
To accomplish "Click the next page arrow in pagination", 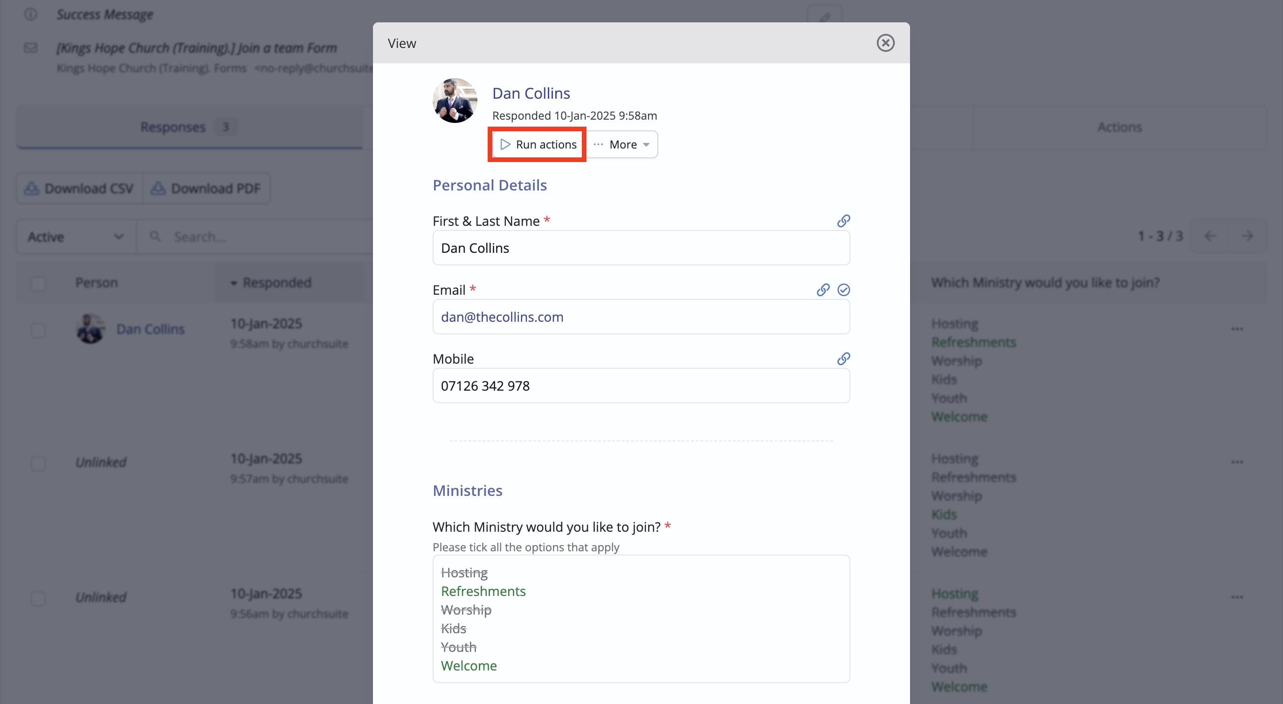I will click(1247, 236).
